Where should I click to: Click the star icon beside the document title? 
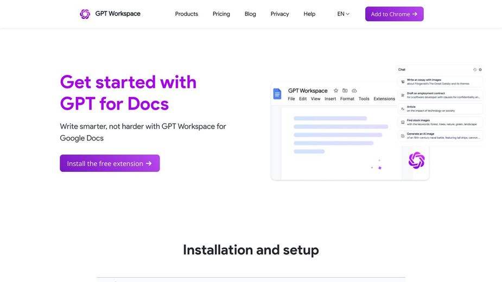click(x=336, y=91)
